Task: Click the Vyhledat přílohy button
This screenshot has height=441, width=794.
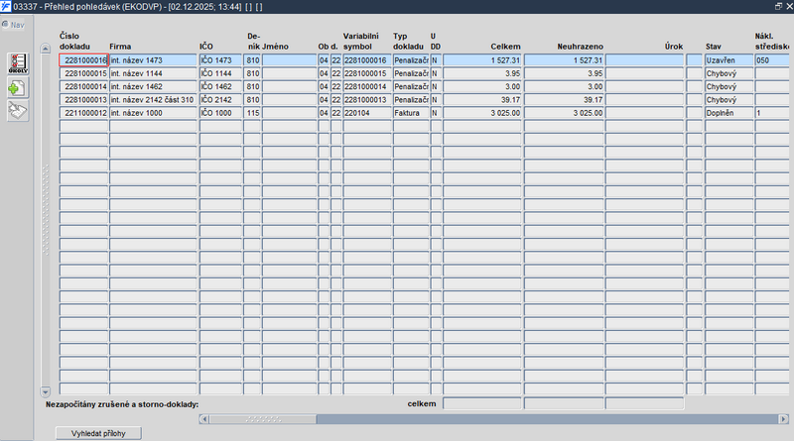Action: click(x=98, y=433)
